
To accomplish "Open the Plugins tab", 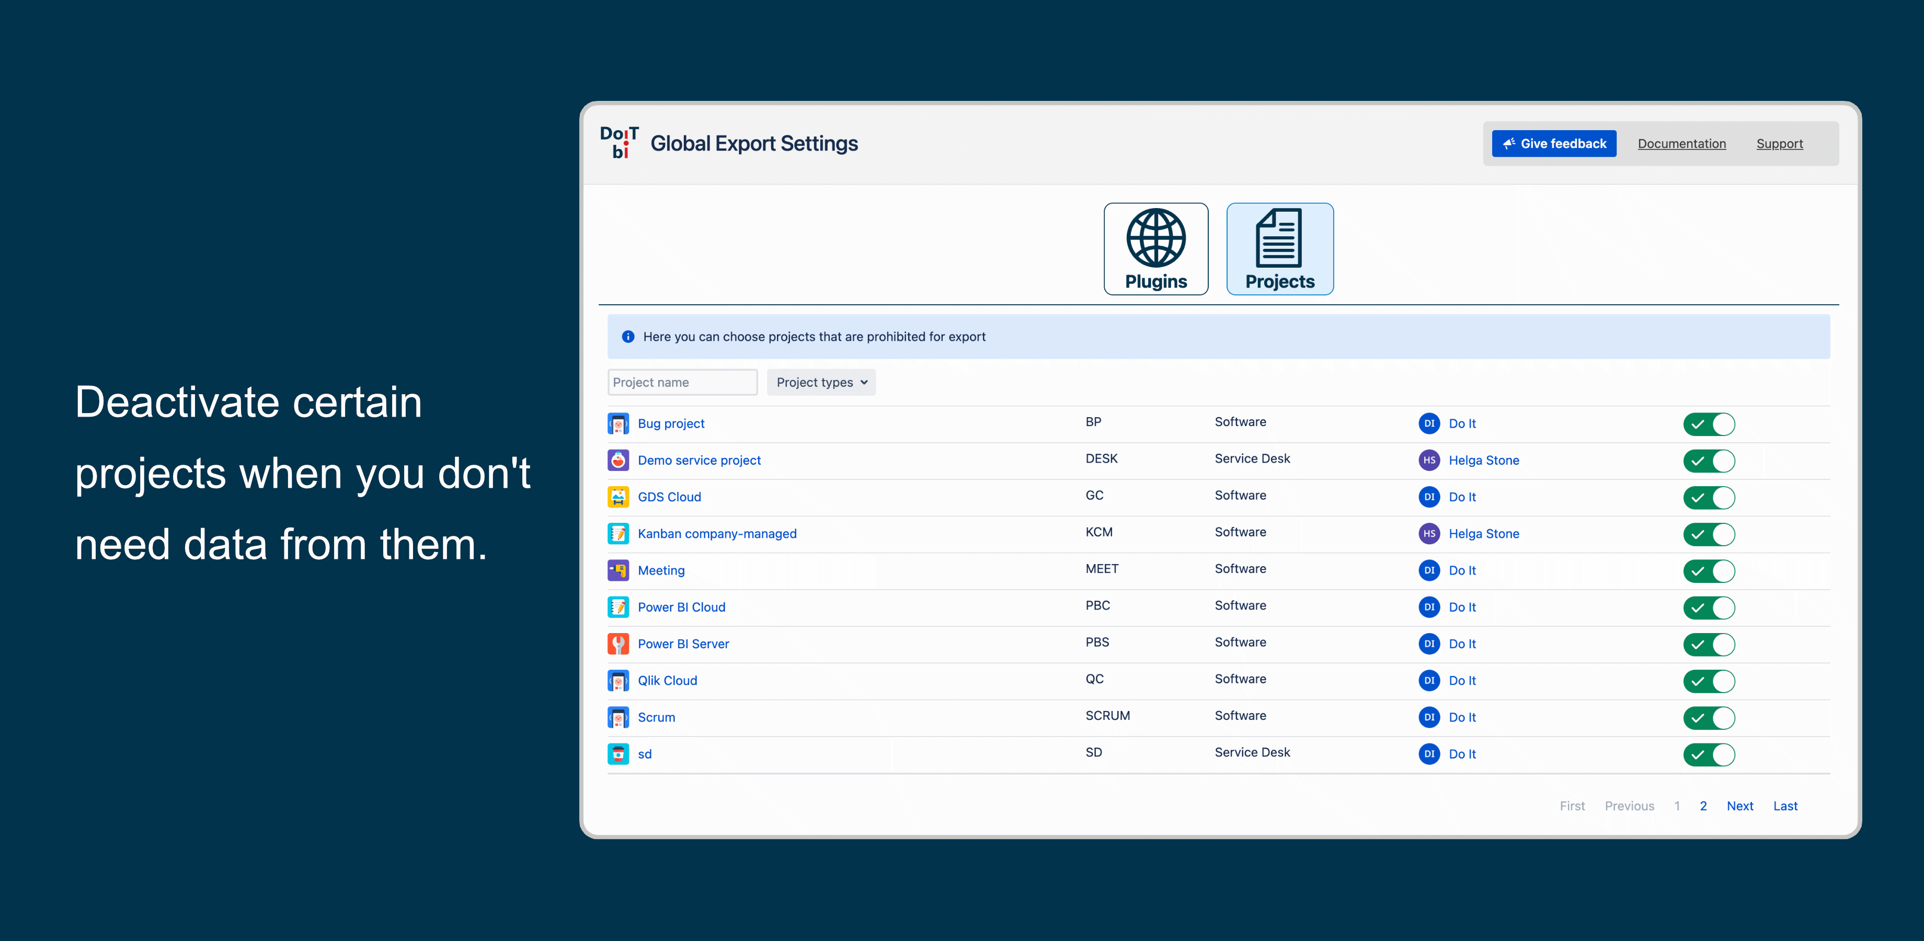I will 1155,249.
